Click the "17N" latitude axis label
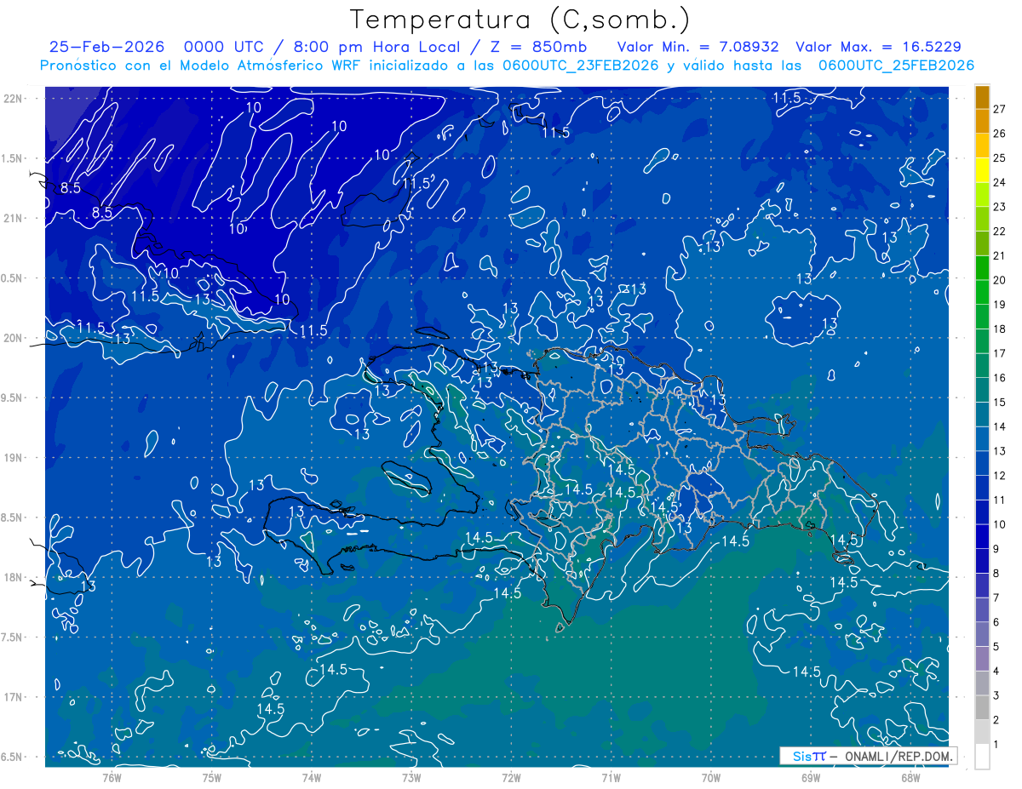 coord(13,697)
